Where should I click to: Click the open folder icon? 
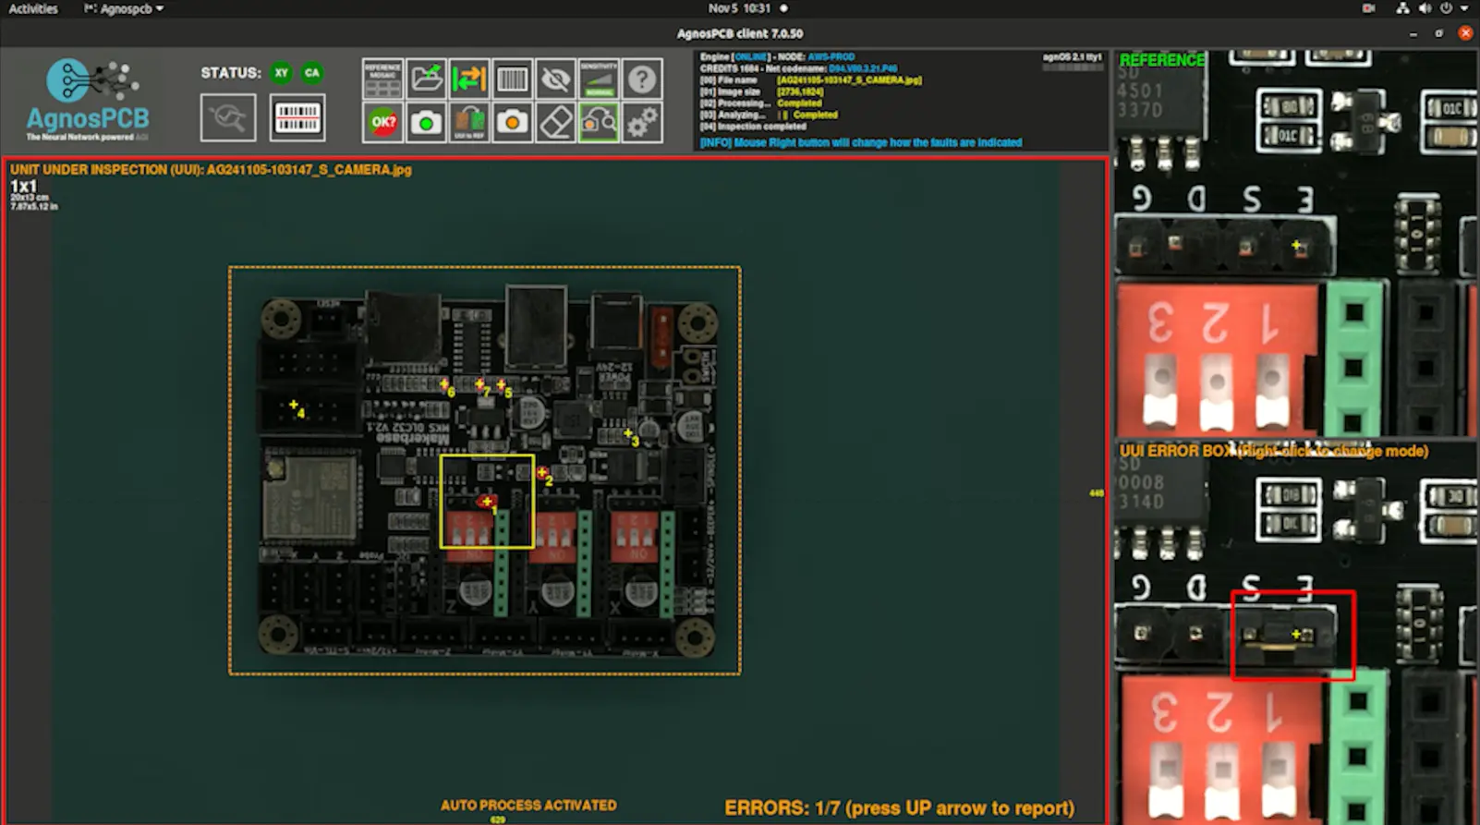tap(426, 79)
